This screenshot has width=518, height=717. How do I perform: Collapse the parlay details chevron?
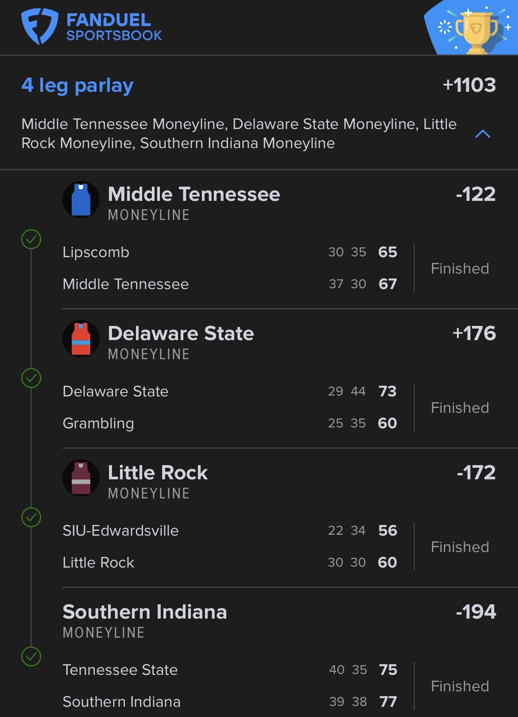pos(483,134)
